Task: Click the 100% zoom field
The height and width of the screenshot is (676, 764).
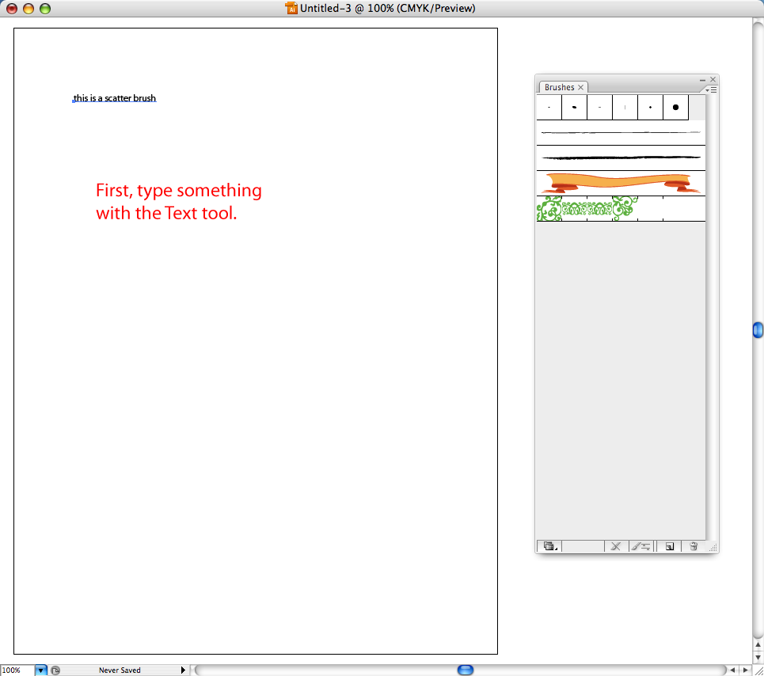Action: (17, 670)
